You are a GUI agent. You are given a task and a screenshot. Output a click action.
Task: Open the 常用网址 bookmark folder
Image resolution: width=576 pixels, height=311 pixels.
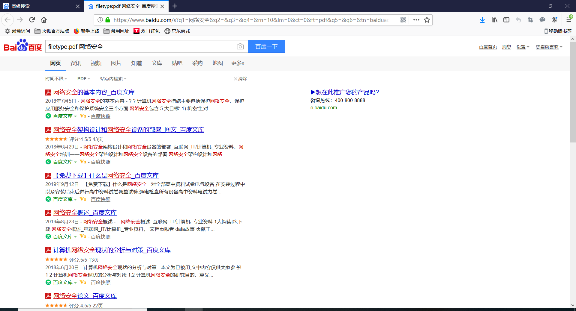click(116, 31)
